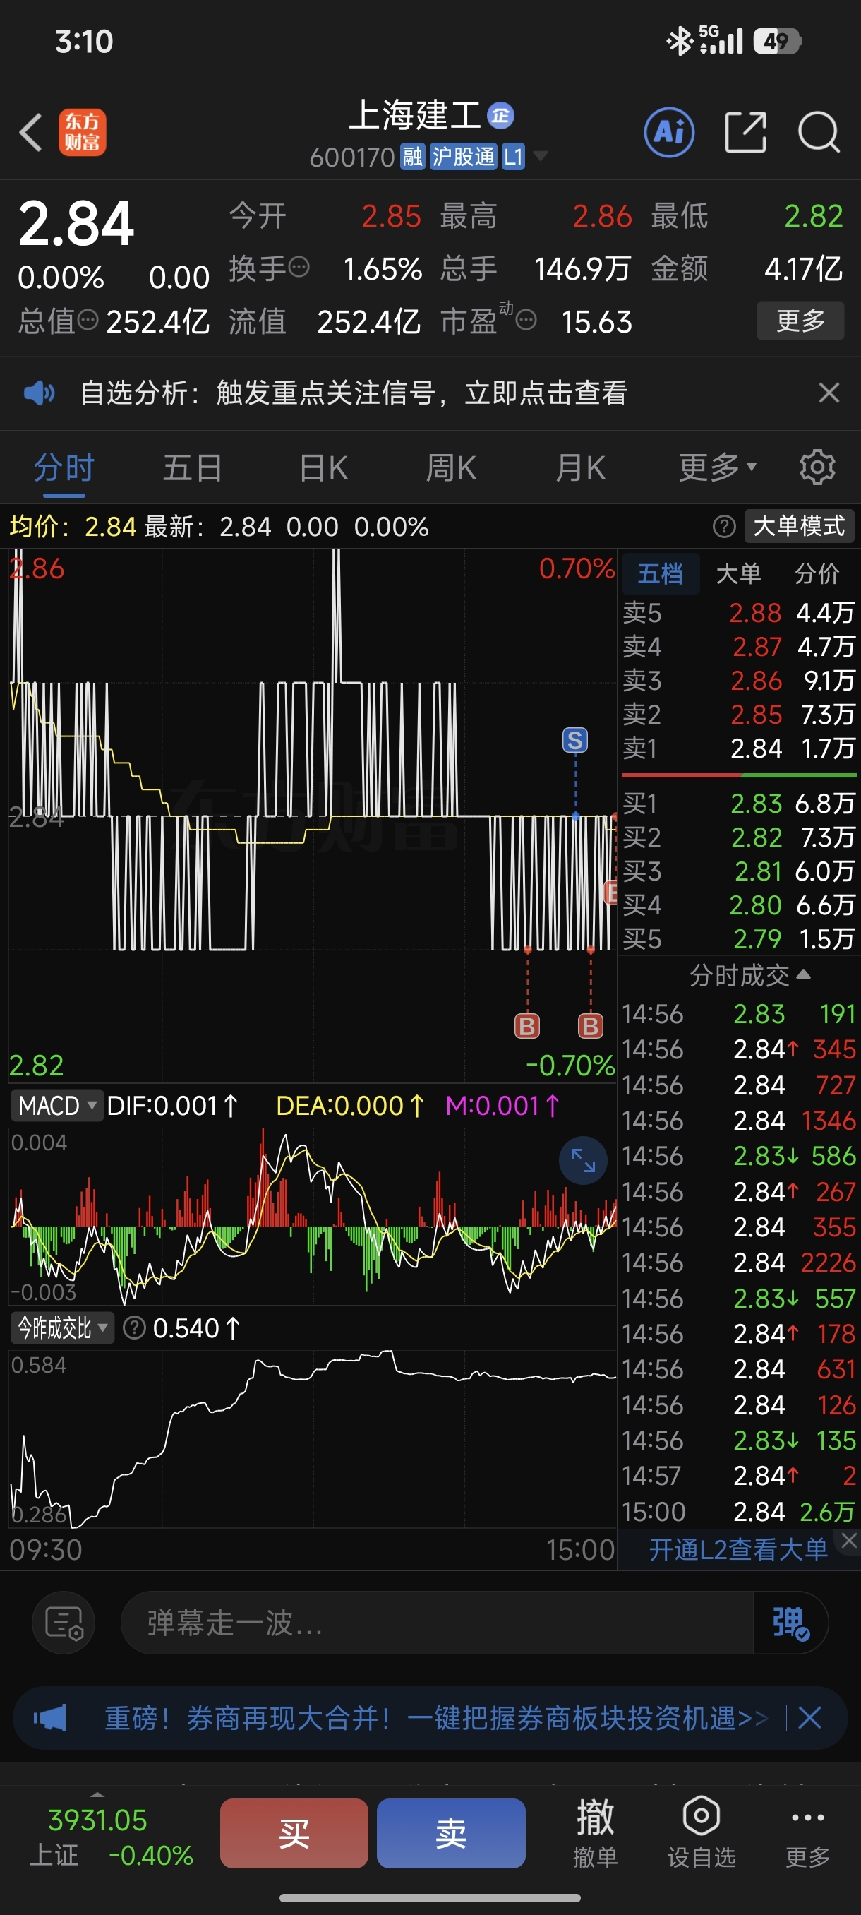Viewport: 861px width, 1915px height.
Task: Tap the right B buy marker
Action: pos(591,1027)
